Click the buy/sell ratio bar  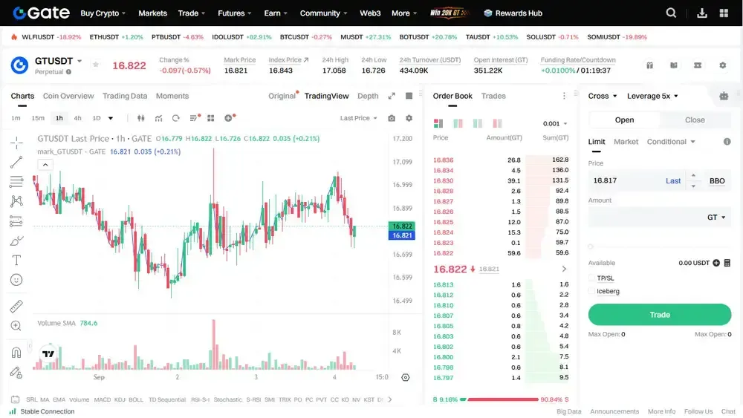click(x=500, y=399)
